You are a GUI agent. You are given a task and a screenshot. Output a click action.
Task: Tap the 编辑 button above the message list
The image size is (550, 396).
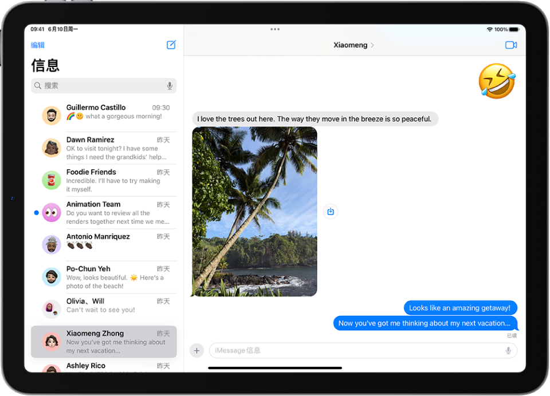click(37, 45)
